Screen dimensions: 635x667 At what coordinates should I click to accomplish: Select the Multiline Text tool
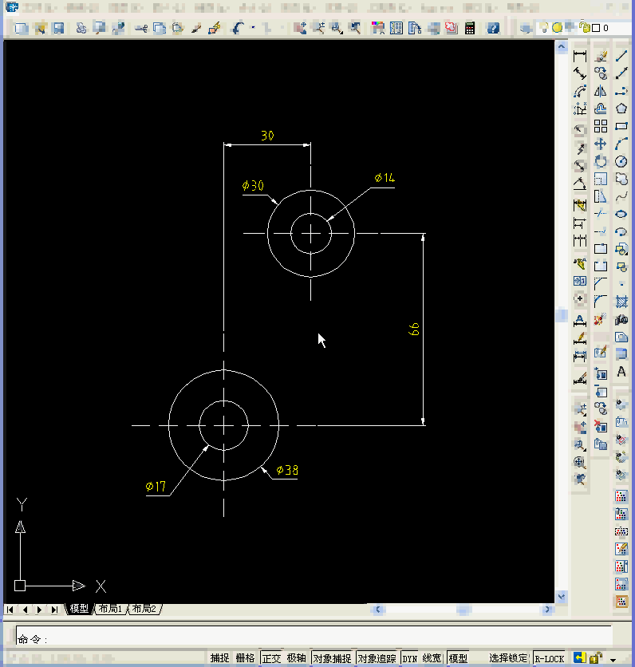(621, 372)
